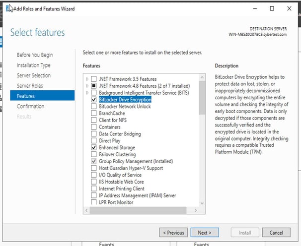Select Internet Printing Client label

pos(122,188)
